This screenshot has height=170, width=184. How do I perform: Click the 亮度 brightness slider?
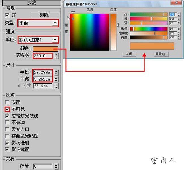pos(149,37)
